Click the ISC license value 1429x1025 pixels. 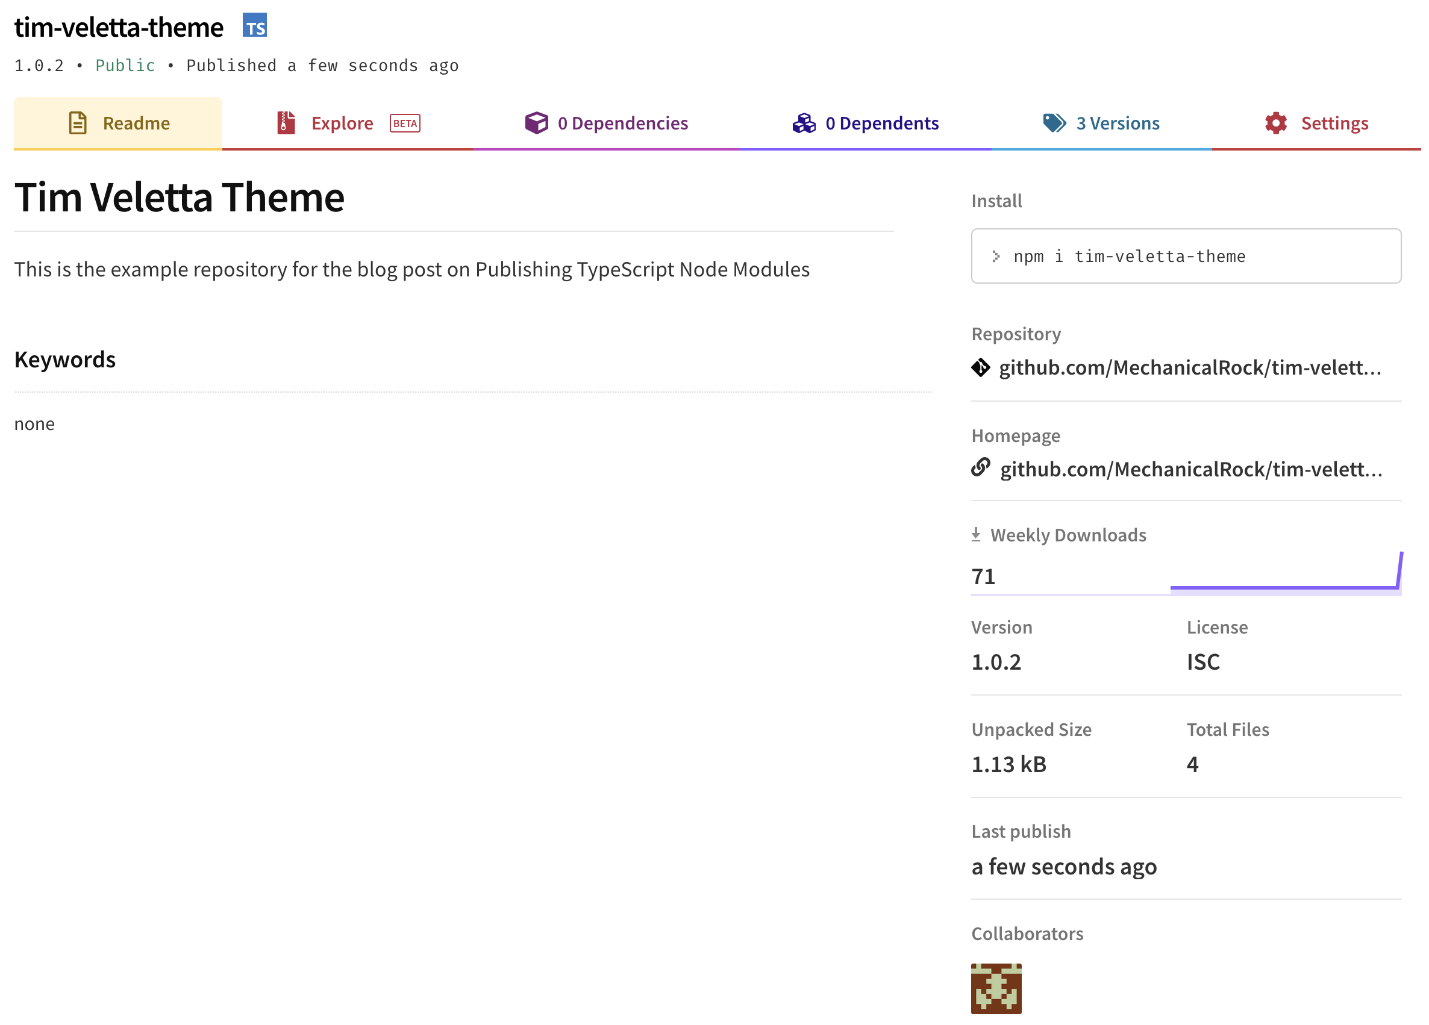pos(1204,662)
